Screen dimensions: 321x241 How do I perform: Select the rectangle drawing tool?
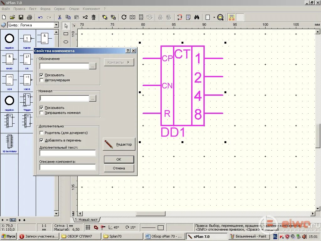coord(66,34)
